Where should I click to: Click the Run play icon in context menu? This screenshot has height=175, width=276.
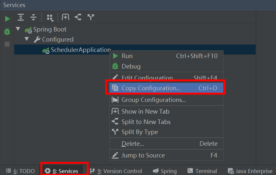coord(115,56)
